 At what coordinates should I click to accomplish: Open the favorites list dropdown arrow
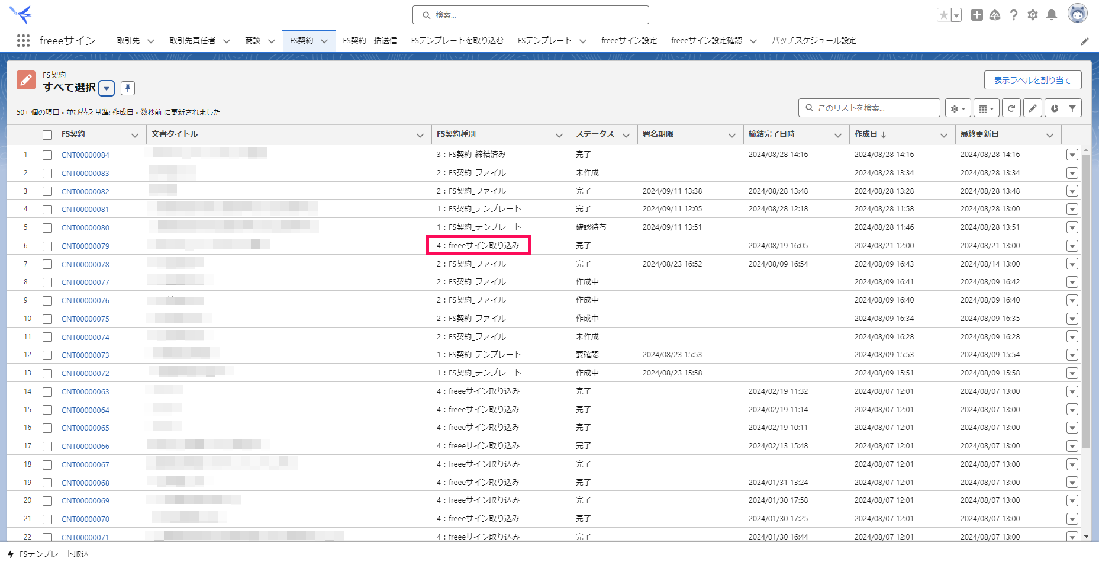[x=956, y=15]
